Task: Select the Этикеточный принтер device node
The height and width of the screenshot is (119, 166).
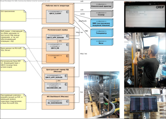Action: (x=101, y=5)
